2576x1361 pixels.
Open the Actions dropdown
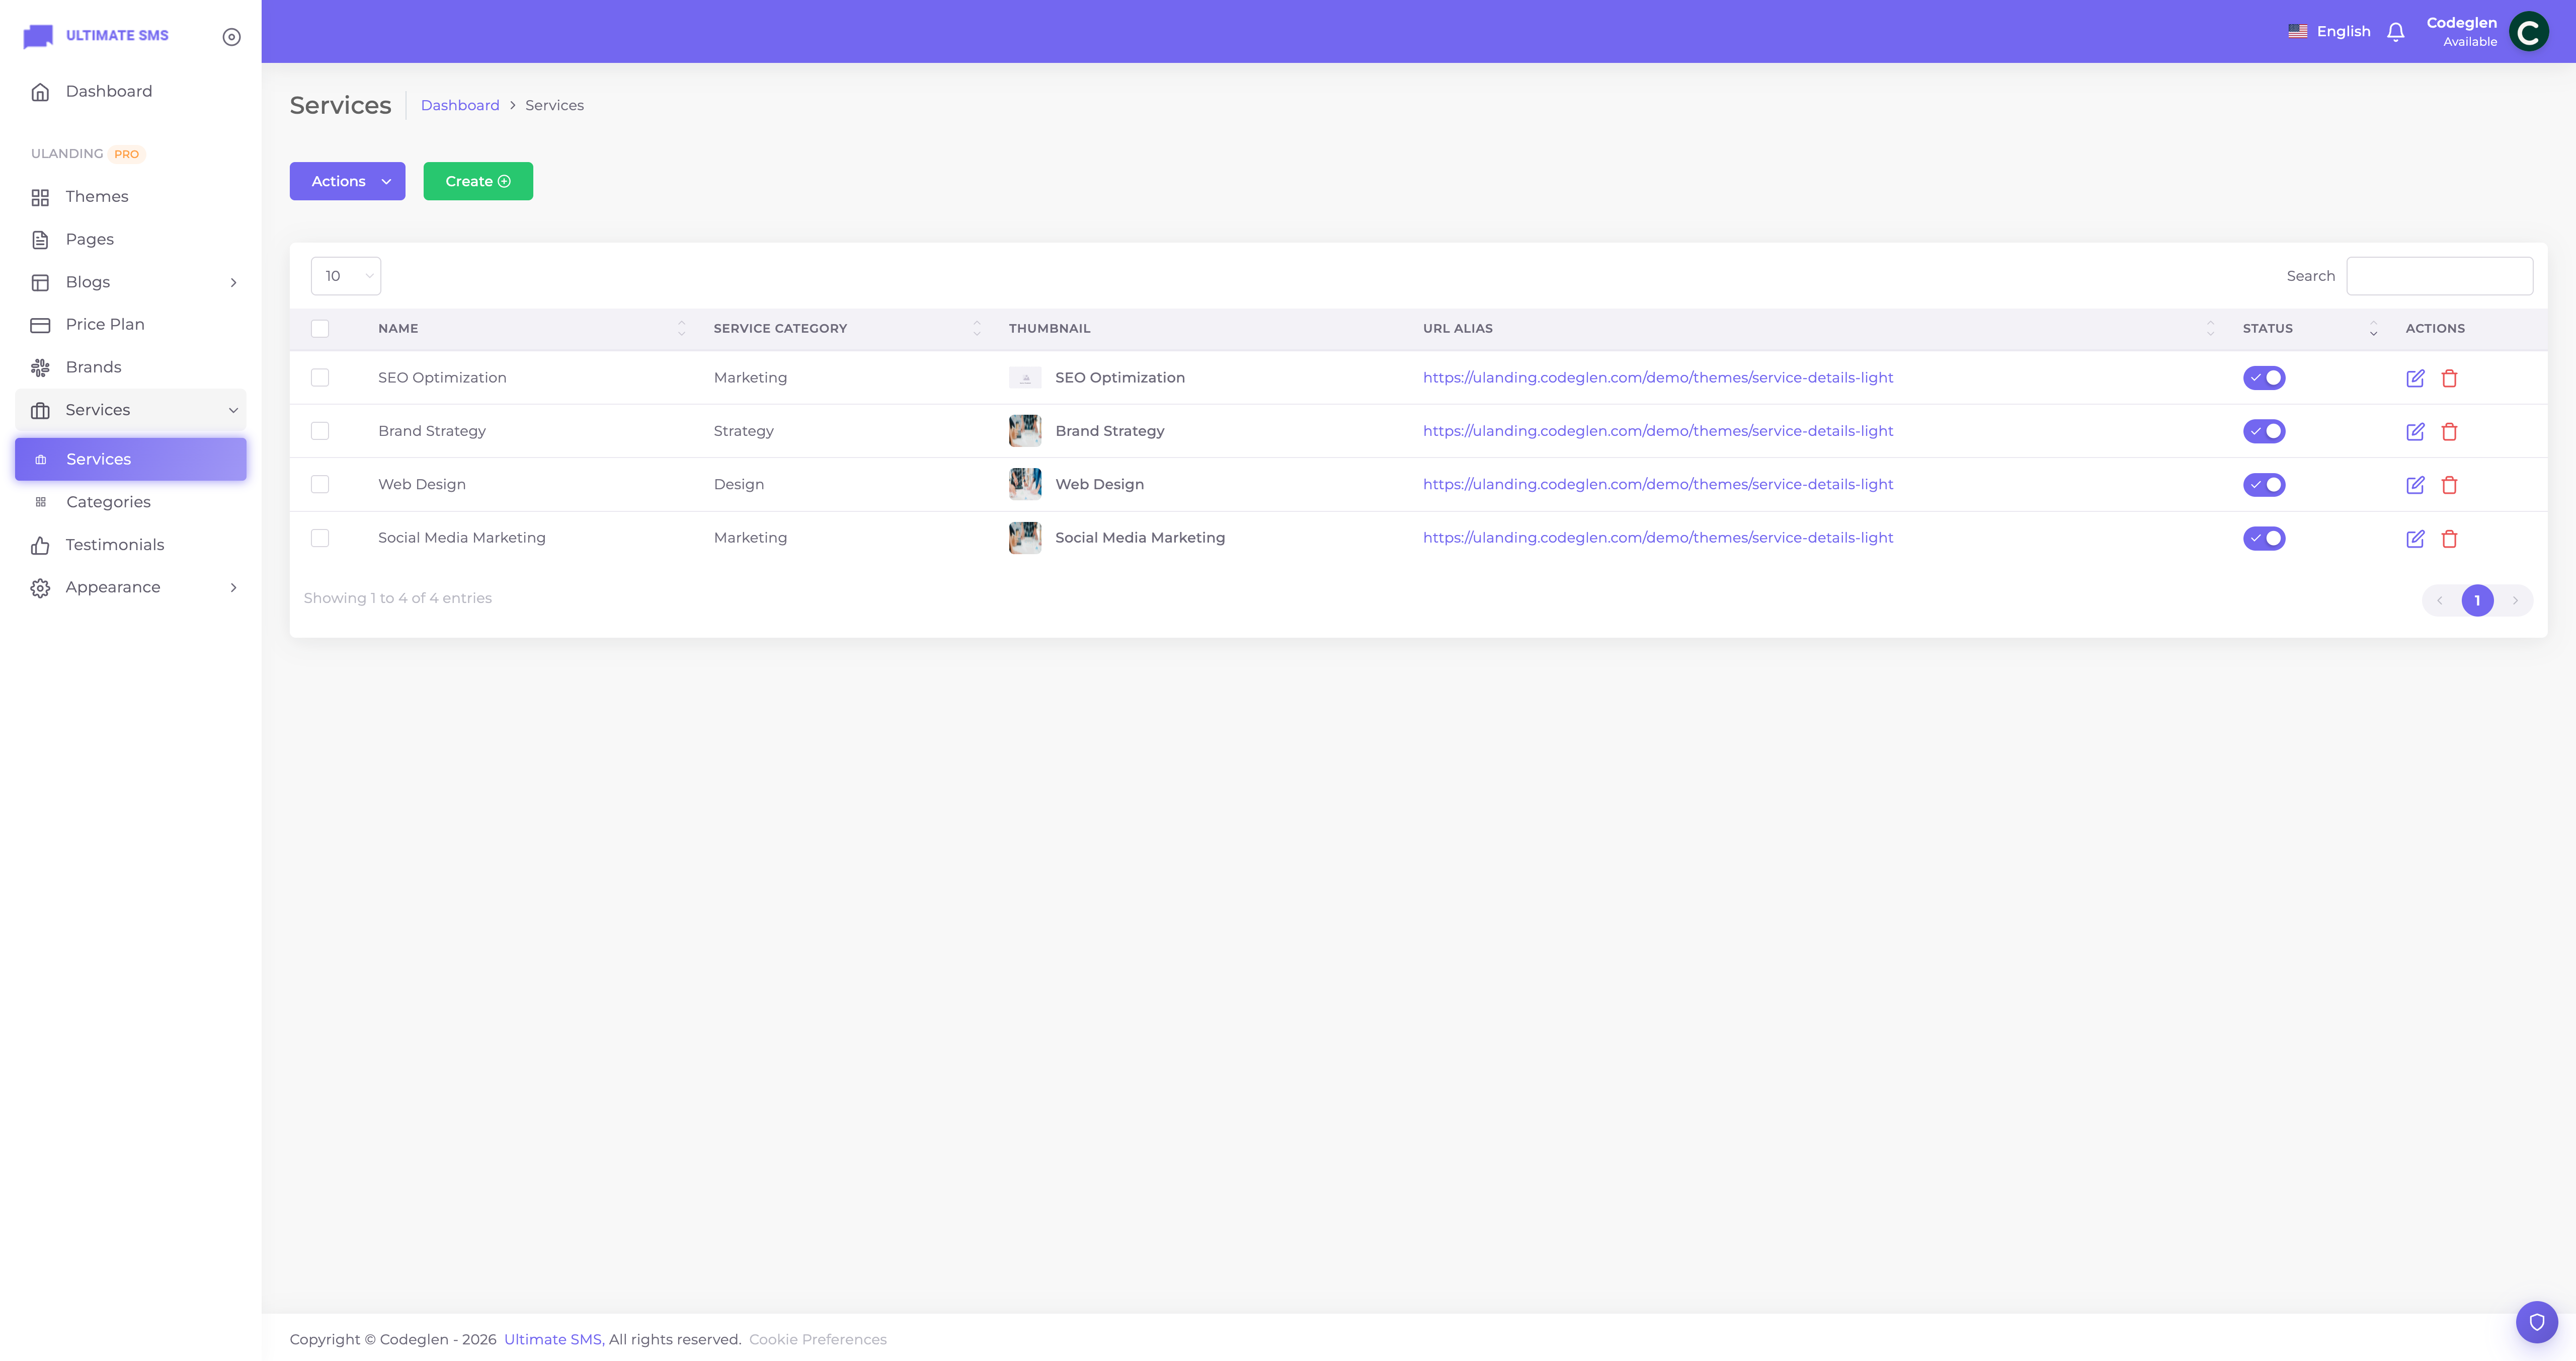[x=347, y=181]
